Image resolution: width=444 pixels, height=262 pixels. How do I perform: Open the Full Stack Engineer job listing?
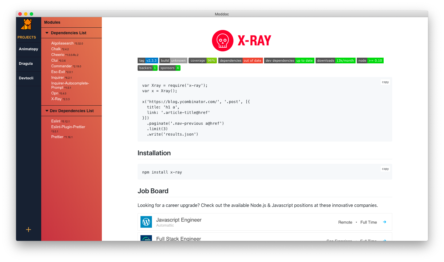coord(265,237)
